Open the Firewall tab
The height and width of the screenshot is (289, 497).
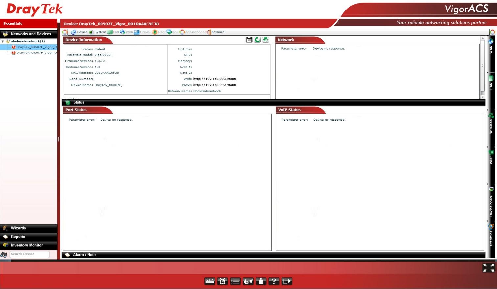point(143,32)
